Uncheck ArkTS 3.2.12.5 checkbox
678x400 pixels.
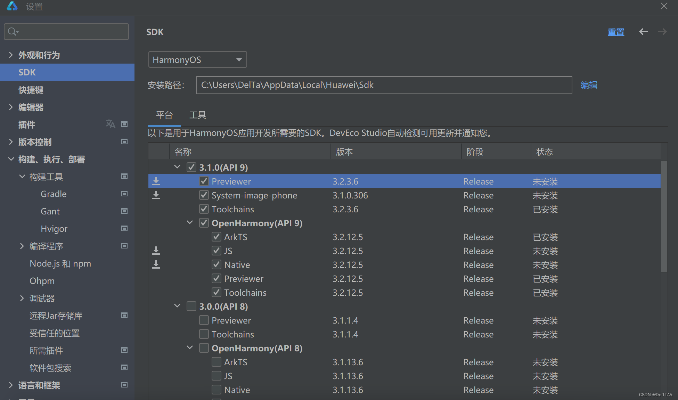[217, 237]
